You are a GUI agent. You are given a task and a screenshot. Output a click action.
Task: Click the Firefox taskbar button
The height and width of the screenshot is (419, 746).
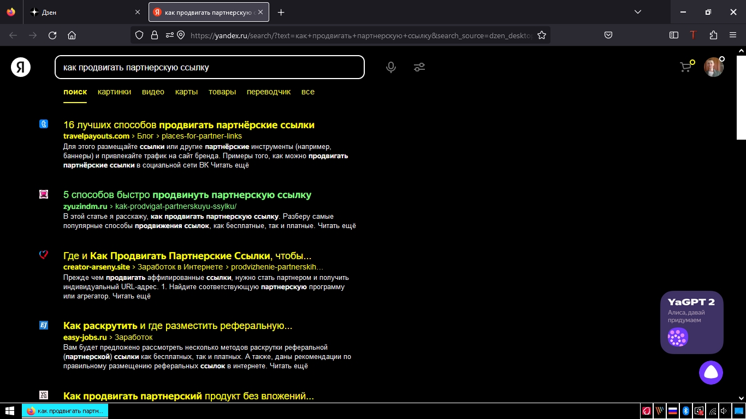(65, 411)
